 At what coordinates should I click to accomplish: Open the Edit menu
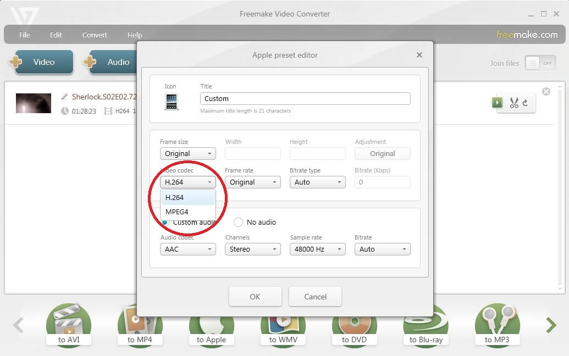pos(56,35)
